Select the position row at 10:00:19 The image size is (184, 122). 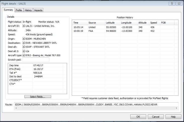pyautogui.click(x=125, y=31)
